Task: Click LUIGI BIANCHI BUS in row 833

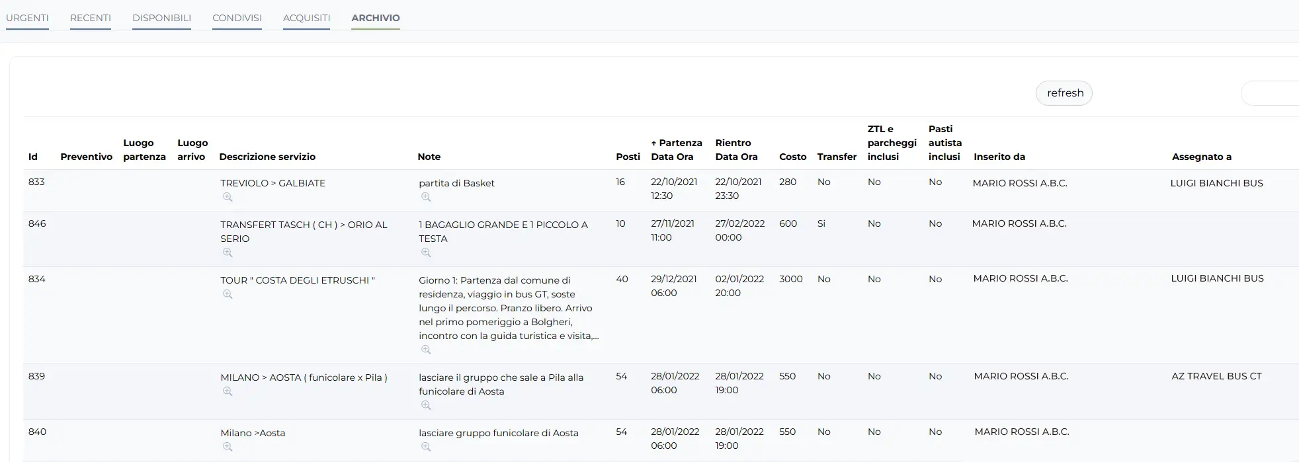Action: (1216, 183)
